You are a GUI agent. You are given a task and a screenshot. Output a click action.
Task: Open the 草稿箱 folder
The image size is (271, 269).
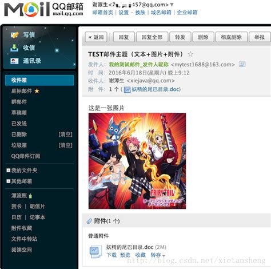(x=19, y=113)
